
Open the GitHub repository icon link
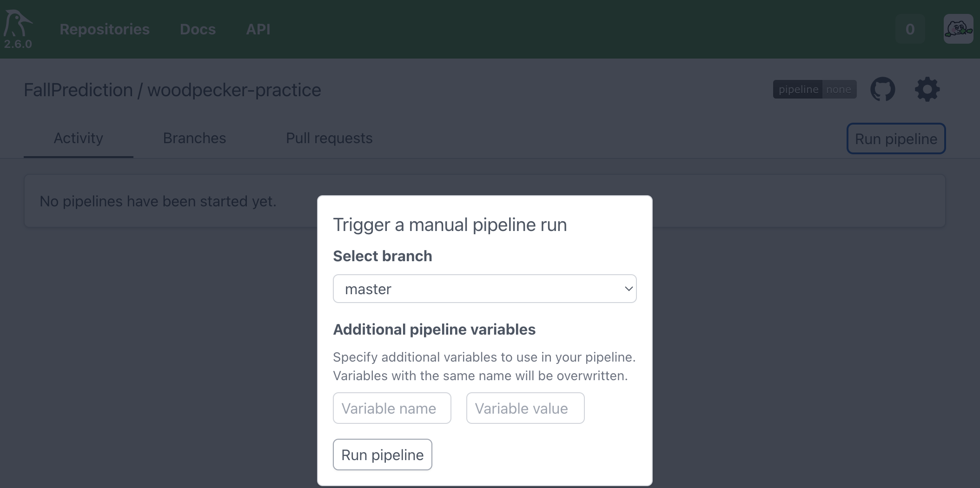click(x=882, y=89)
